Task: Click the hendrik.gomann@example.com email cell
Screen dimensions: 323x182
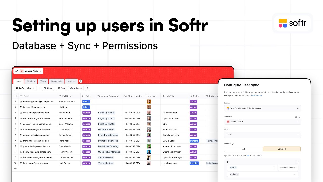Action: (38, 102)
